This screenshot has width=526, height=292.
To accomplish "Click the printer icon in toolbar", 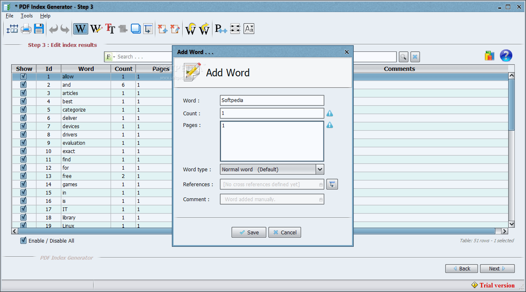I will [26, 29].
